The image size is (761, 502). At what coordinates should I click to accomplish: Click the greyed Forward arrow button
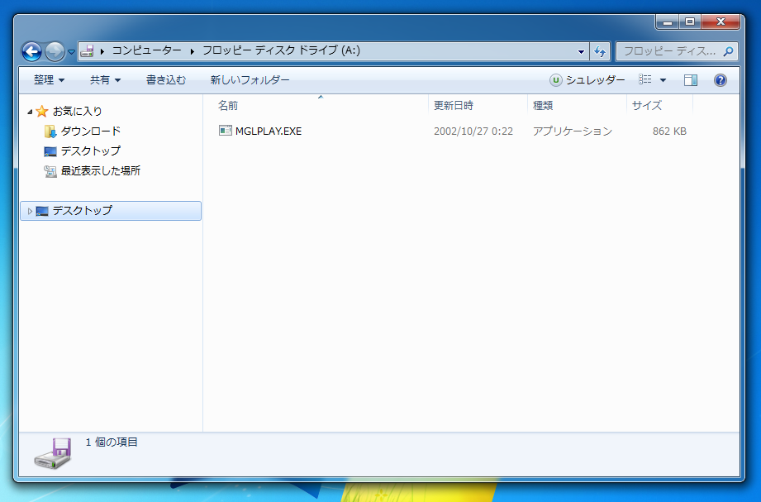[55, 51]
